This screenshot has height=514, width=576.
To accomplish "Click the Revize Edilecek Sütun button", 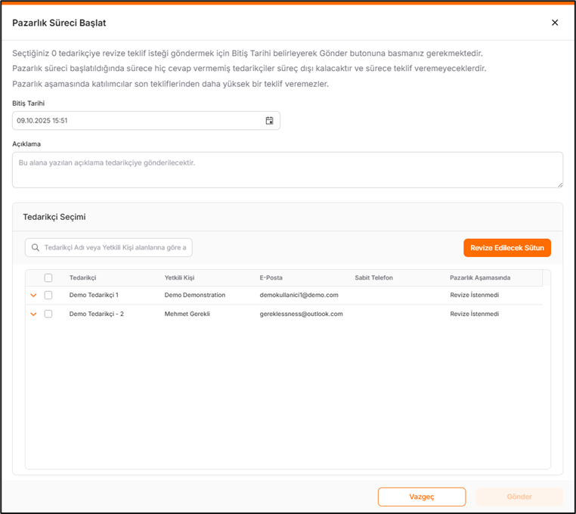I will coord(507,248).
